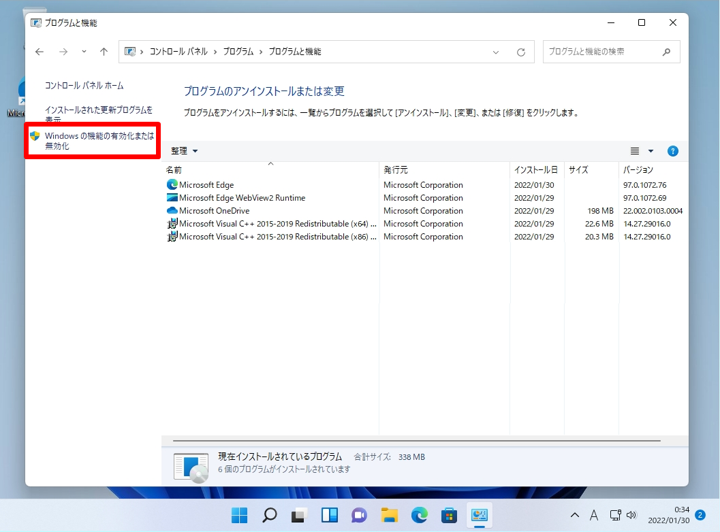
Task: View installed updates link
Action: pos(99,114)
